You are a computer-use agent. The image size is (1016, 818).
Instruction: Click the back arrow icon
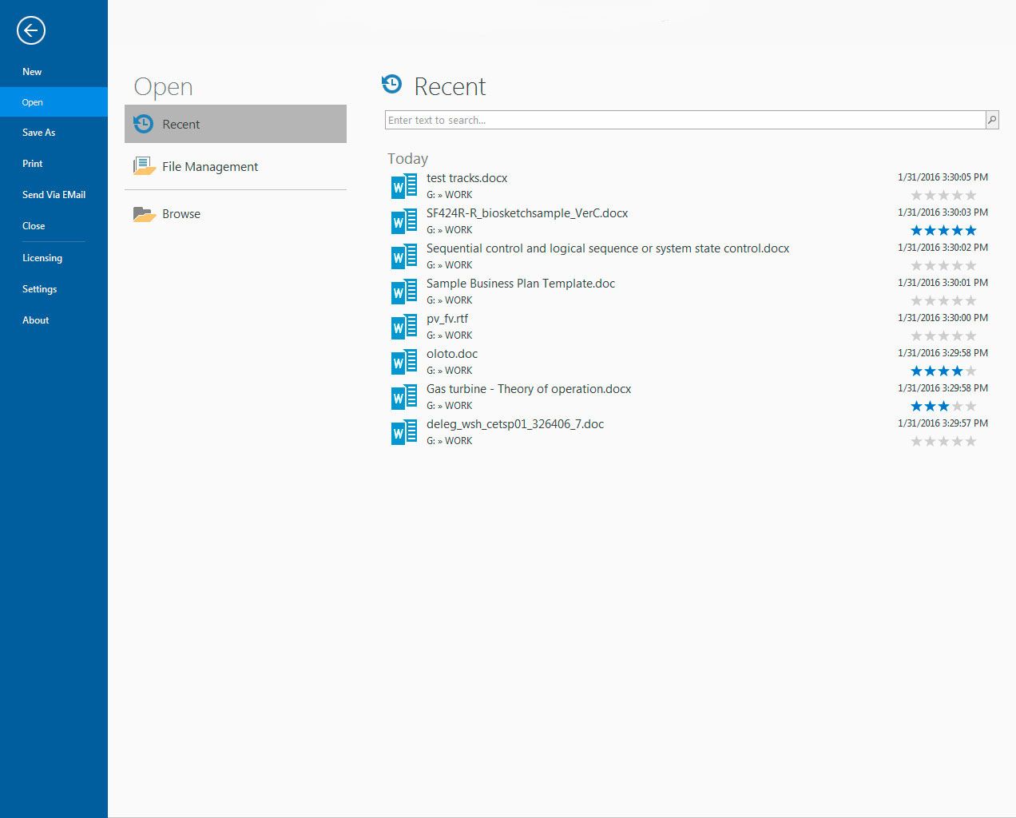[31, 31]
